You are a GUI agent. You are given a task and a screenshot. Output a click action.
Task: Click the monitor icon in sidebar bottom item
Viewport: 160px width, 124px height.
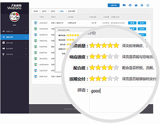point(4,55)
